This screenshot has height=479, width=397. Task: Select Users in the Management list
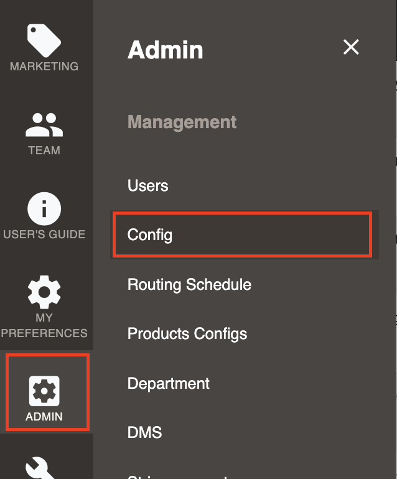pos(148,185)
